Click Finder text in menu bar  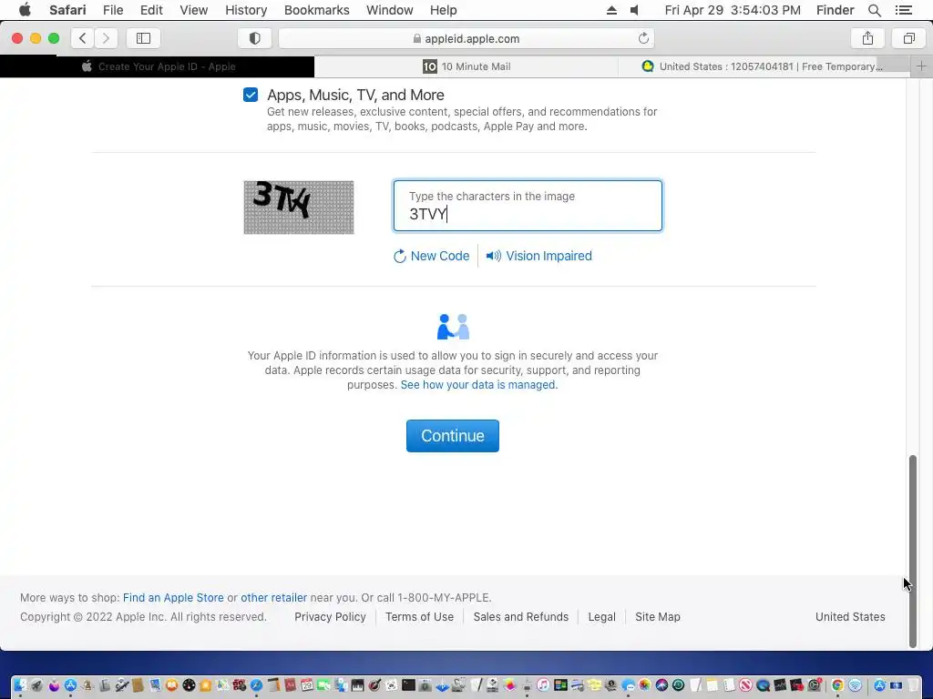point(835,10)
